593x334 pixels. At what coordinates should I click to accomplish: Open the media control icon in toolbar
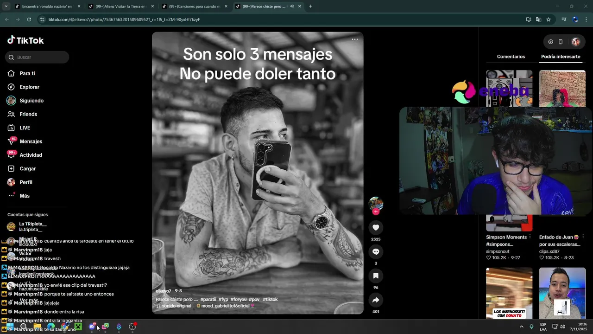point(564,19)
